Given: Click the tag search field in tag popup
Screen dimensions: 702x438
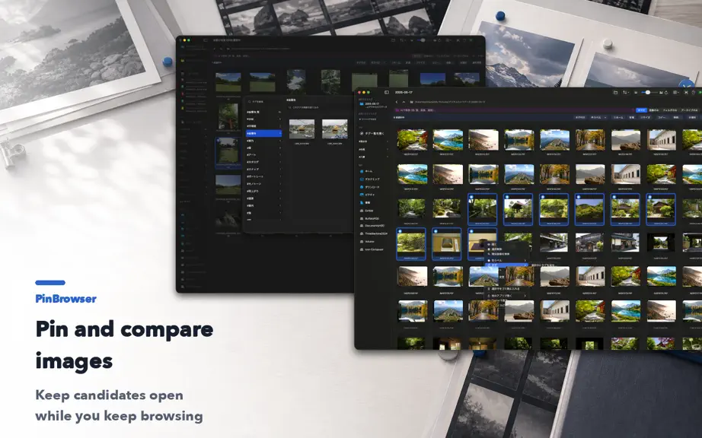Looking at the screenshot, I should tap(263, 101).
